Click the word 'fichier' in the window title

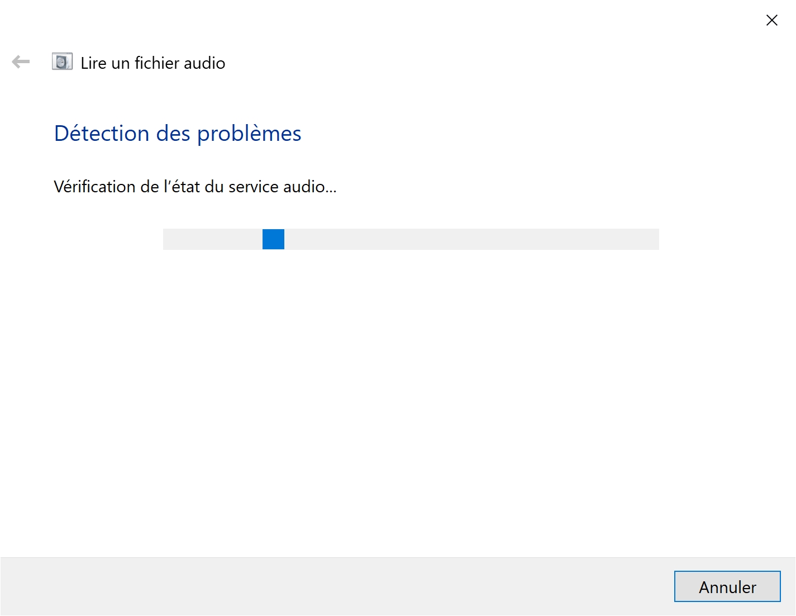[x=157, y=63]
